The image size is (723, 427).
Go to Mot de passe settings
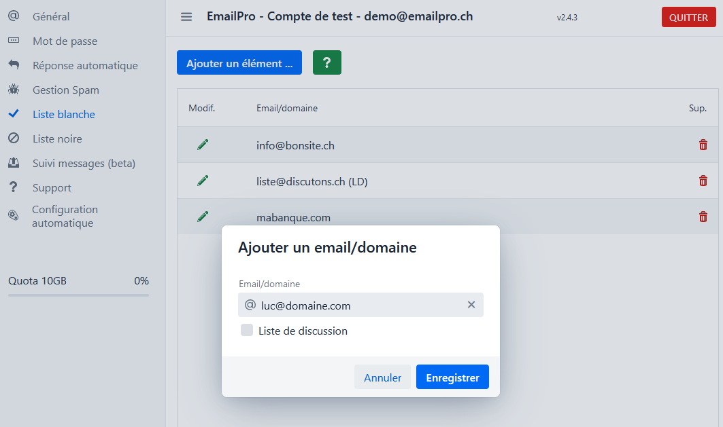tap(65, 41)
